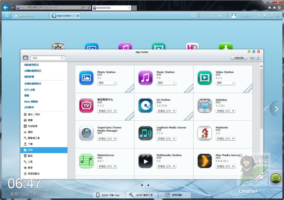Add DJ Station with 新增至 QTS
Screen dimensions: 284x200
pyautogui.click(x=166, y=111)
